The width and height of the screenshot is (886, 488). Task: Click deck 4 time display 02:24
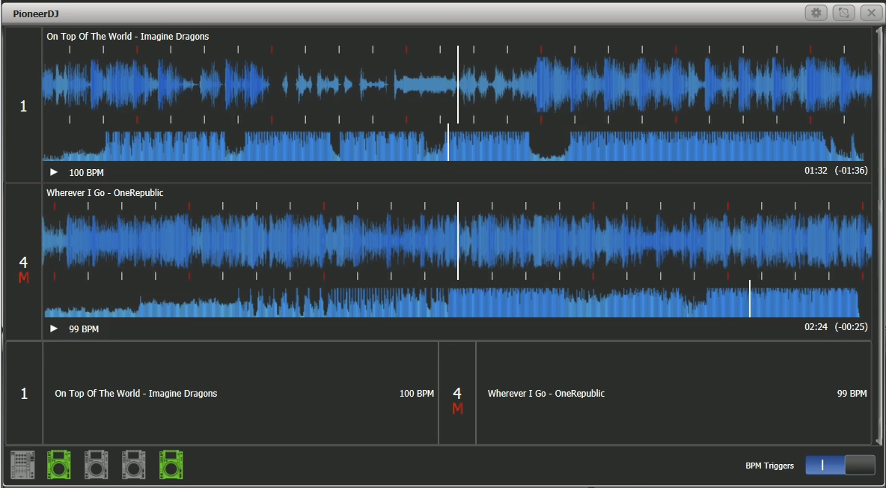pyautogui.click(x=816, y=327)
